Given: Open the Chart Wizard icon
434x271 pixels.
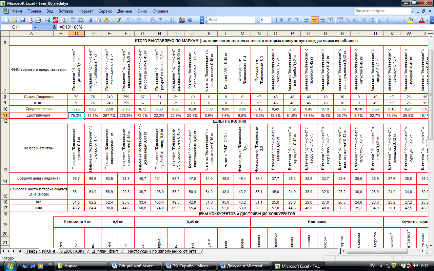Looking at the screenshot, I should (182, 20).
